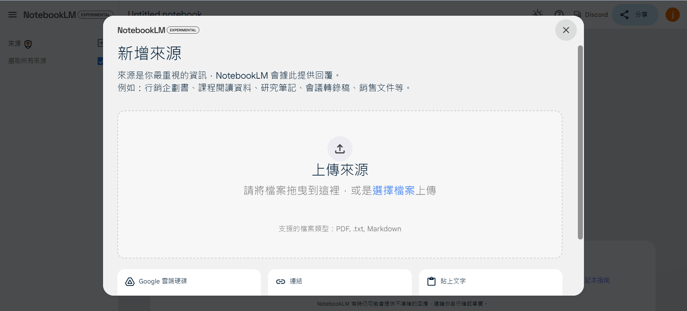Screen dimensions: 687x311
Task: Click the 上傳來源 heading text
Action: pyautogui.click(x=340, y=170)
